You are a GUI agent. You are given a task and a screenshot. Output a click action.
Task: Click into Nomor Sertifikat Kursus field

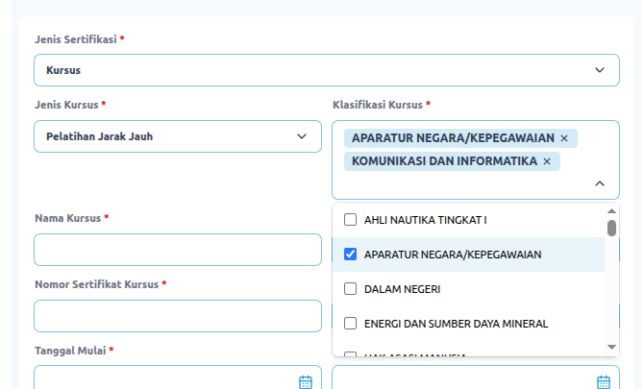177,316
